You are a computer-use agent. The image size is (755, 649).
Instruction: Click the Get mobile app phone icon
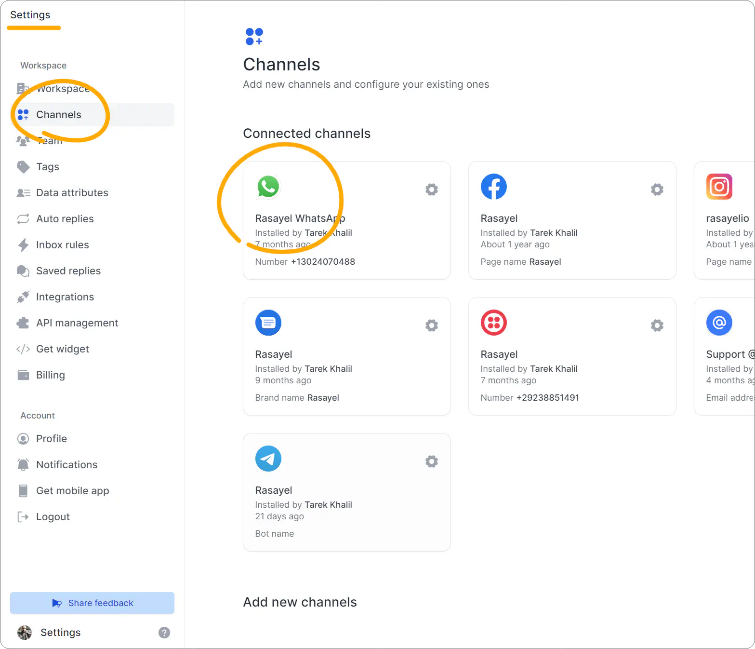coord(23,491)
